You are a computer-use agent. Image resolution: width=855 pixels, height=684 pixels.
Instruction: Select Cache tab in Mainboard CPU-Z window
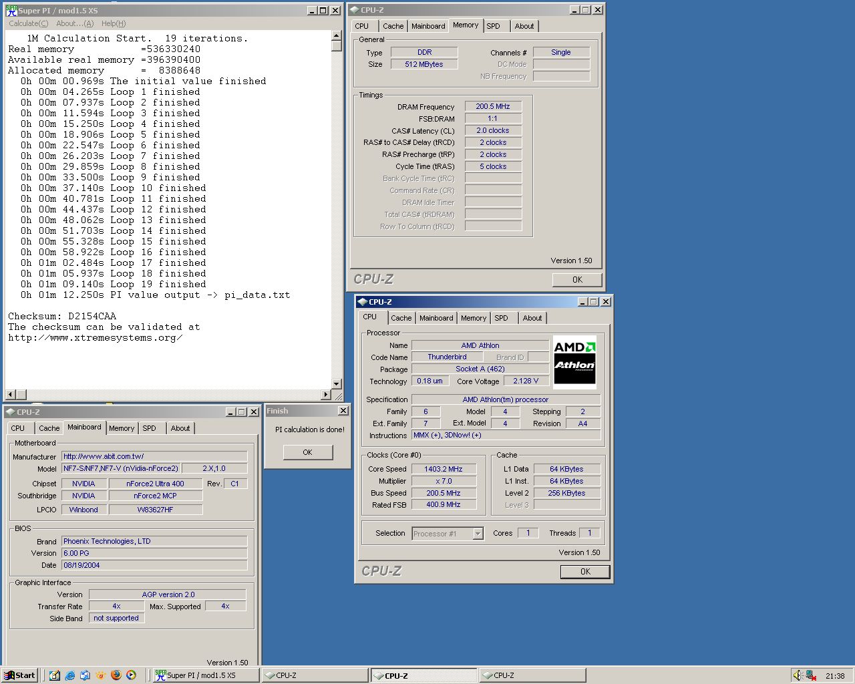(49, 428)
